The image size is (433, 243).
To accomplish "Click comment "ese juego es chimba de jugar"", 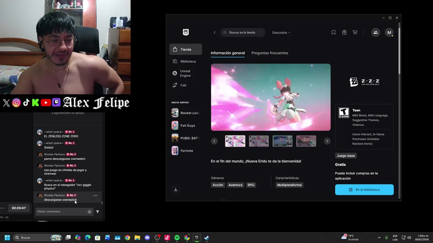I will pos(65,172).
